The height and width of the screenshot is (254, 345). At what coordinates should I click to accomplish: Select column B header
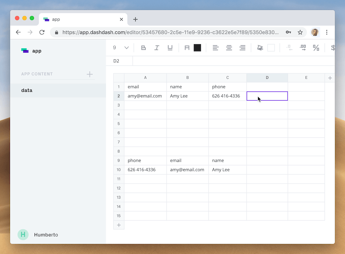[x=188, y=78]
